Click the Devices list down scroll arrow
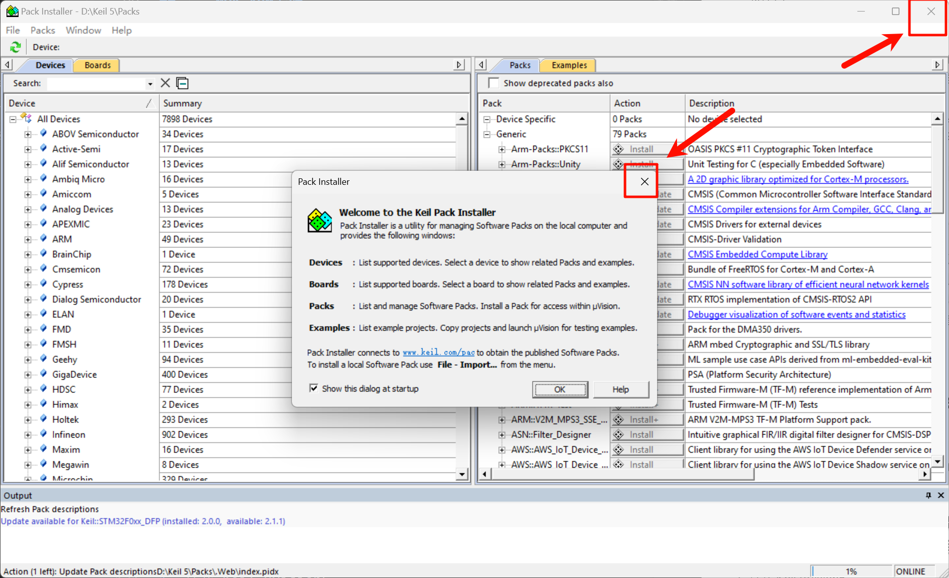The height and width of the screenshot is (578, 949). click(x=462, y=474)
